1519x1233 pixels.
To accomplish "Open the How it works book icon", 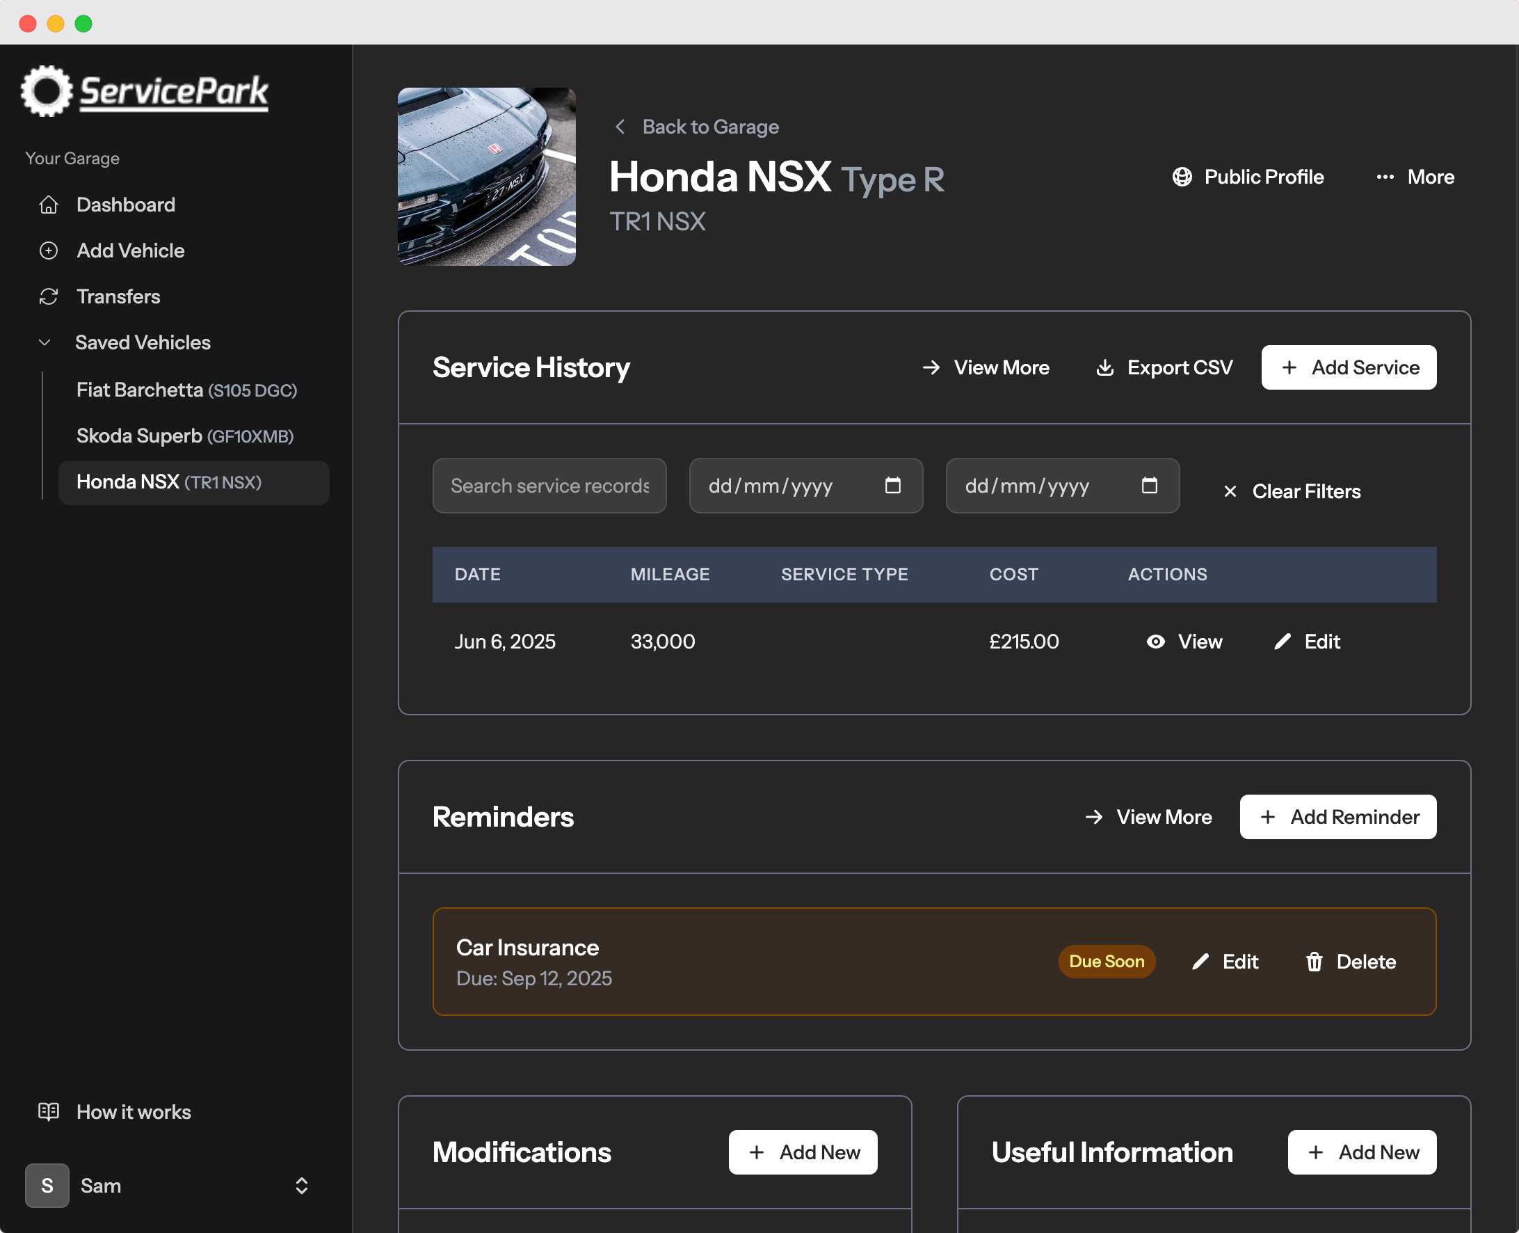I will (x=48, y=1111).
